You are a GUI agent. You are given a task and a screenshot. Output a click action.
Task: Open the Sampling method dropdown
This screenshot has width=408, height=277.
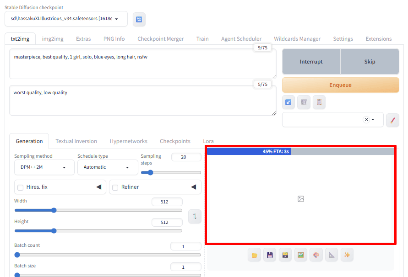[44, 167]
